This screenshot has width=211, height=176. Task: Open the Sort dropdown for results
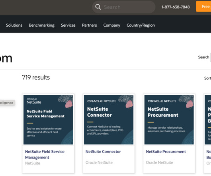pyautogui.click(x=208, y=78)
